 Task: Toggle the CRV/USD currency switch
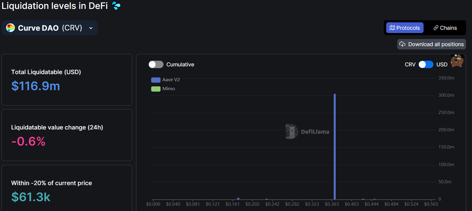click(426, 65)
